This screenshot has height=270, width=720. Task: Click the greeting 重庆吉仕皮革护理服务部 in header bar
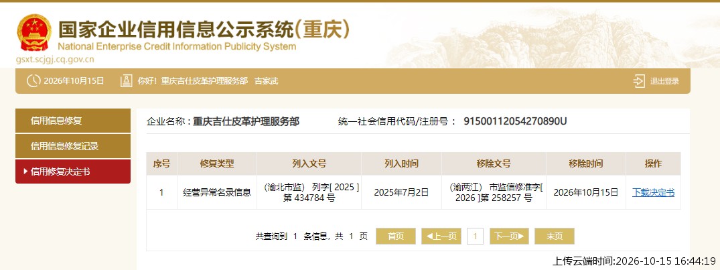coord(204,81)
